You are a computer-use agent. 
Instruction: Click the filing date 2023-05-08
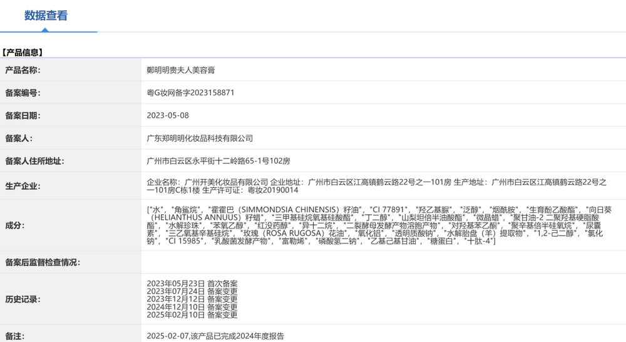coord(167,116)
